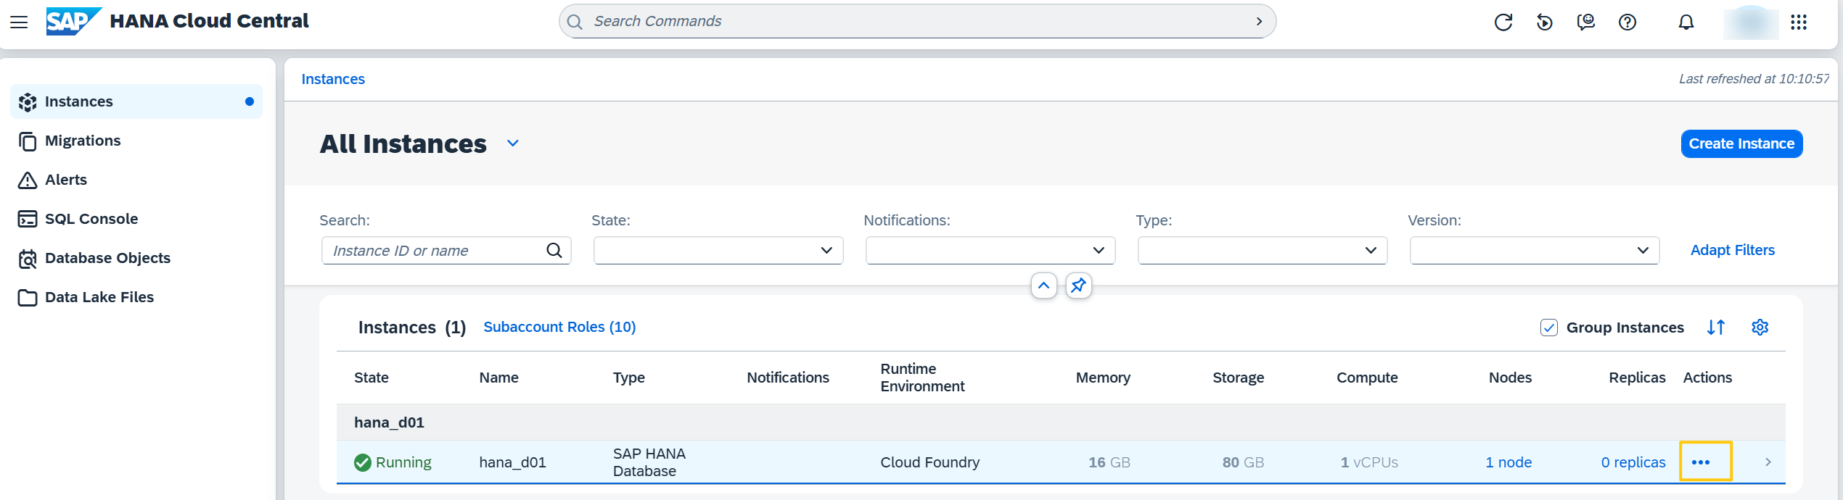Click the Create Instance button

coord(1741,143)
